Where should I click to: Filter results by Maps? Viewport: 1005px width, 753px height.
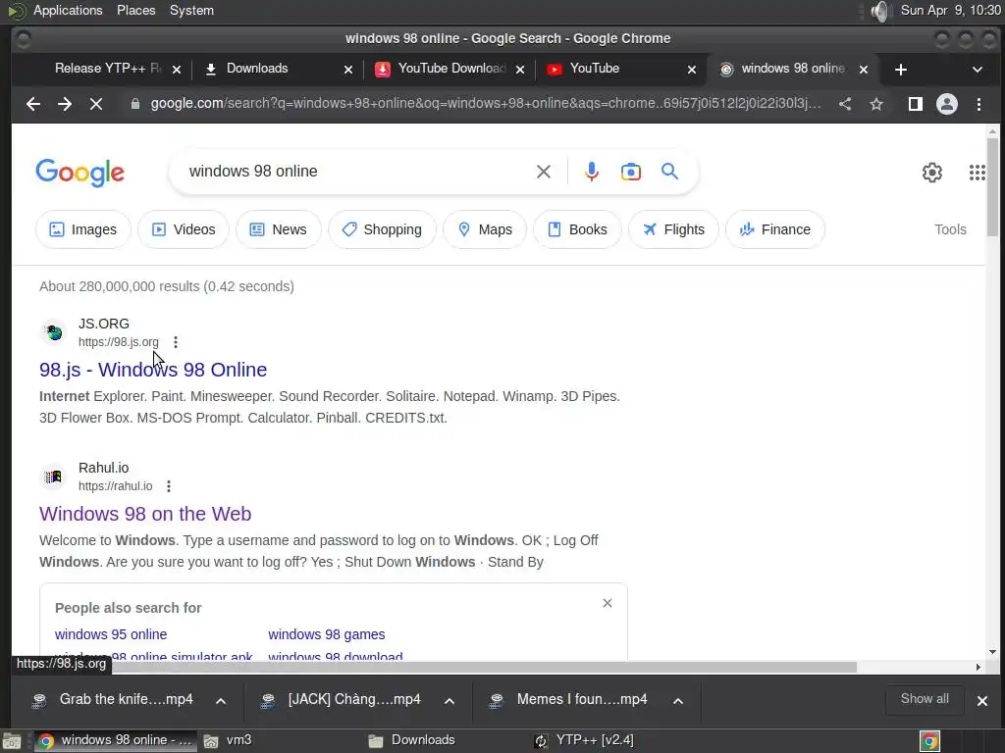coord(485,229)
